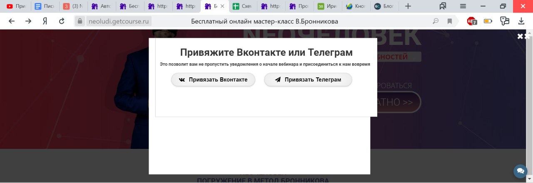Switch to the 'Бесп' tab

tap(130, 6)
